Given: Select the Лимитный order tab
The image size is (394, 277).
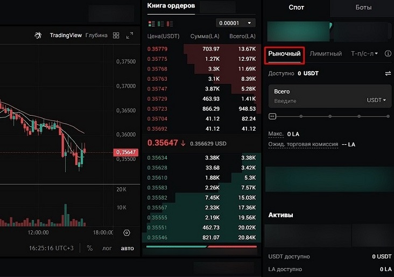Looking at the screenshot, I should click(326, 54).
